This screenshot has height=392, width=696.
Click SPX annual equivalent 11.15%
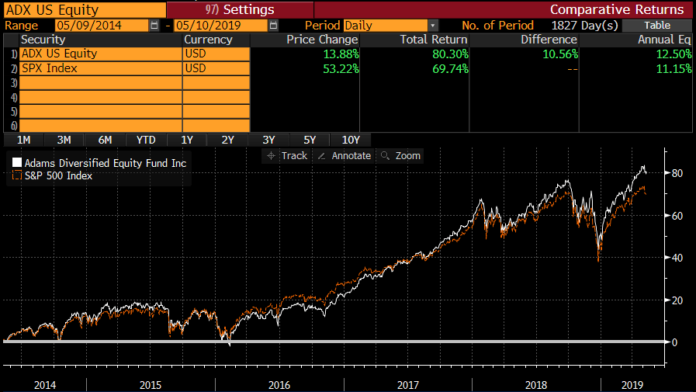pyautogui.click(x=673, y=69)
